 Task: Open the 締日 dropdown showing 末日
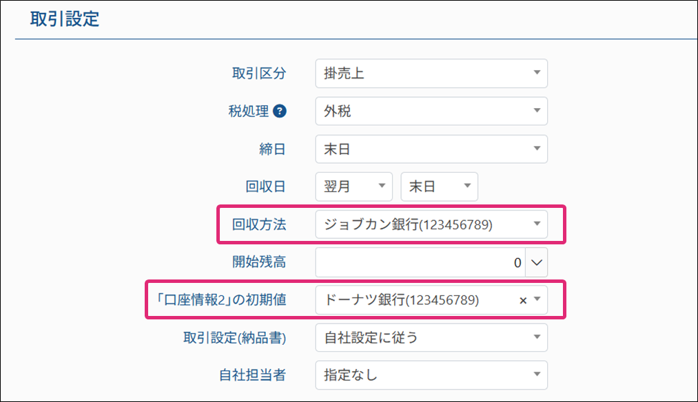[x=431, y=149]
